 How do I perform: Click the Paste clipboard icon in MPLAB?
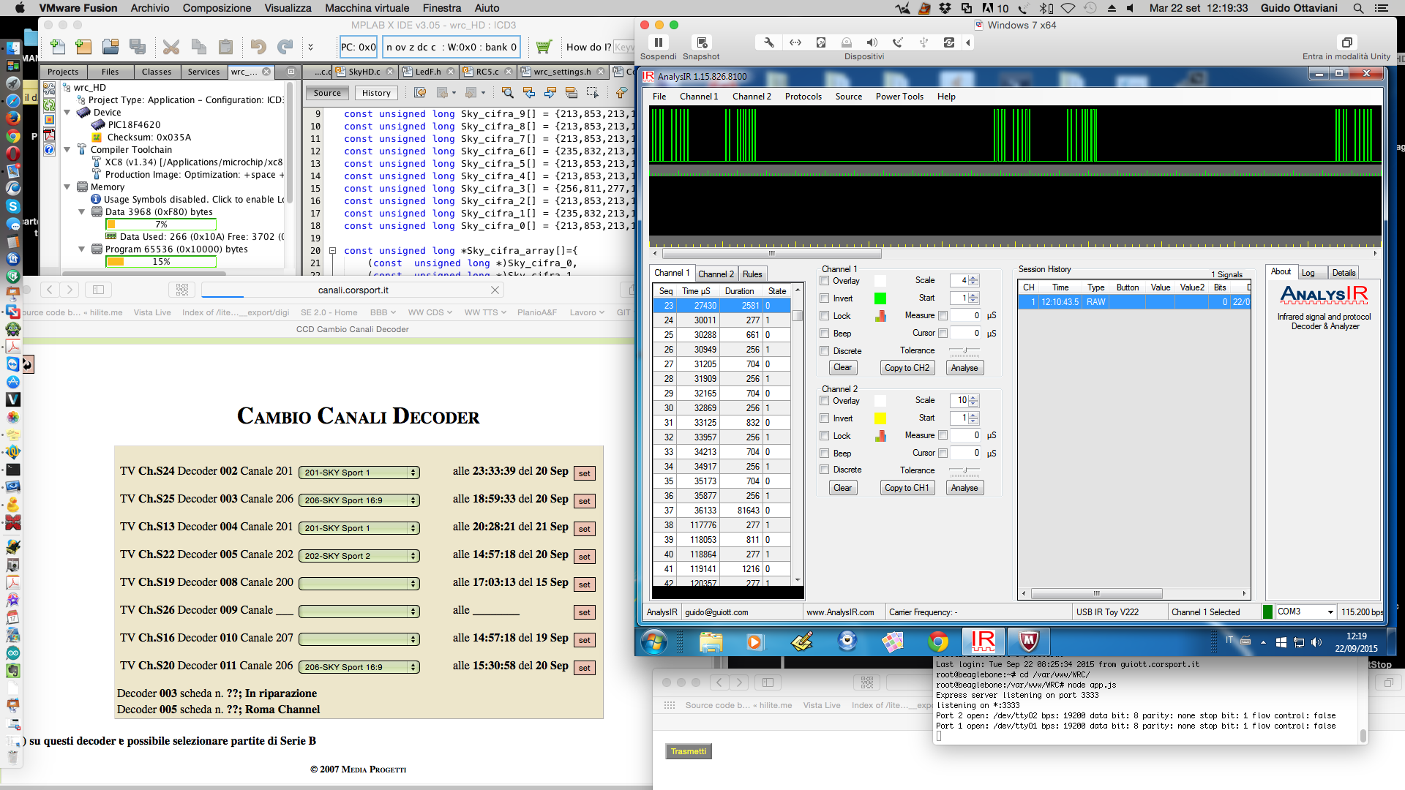coord(226,48)
